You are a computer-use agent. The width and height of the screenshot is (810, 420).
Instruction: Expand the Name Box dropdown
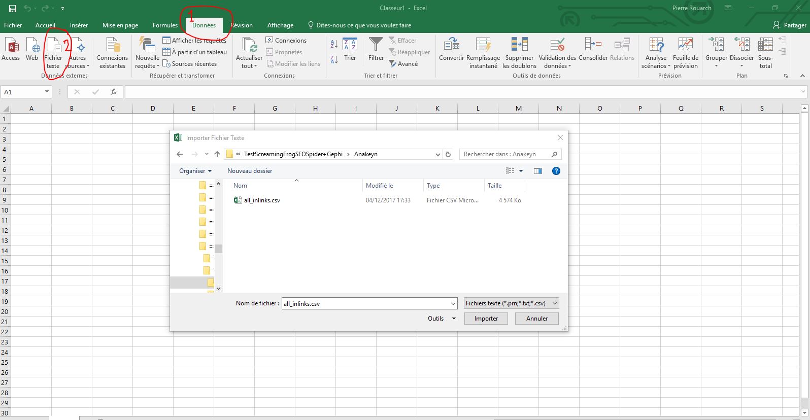[47, 92]
